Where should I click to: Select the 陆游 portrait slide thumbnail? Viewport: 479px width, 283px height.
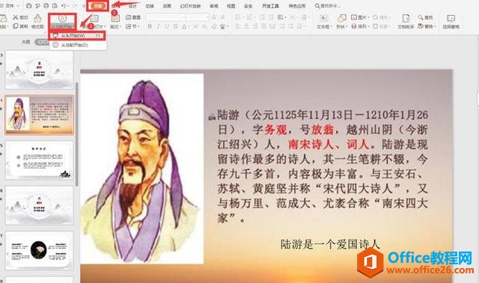coord(40,115)
